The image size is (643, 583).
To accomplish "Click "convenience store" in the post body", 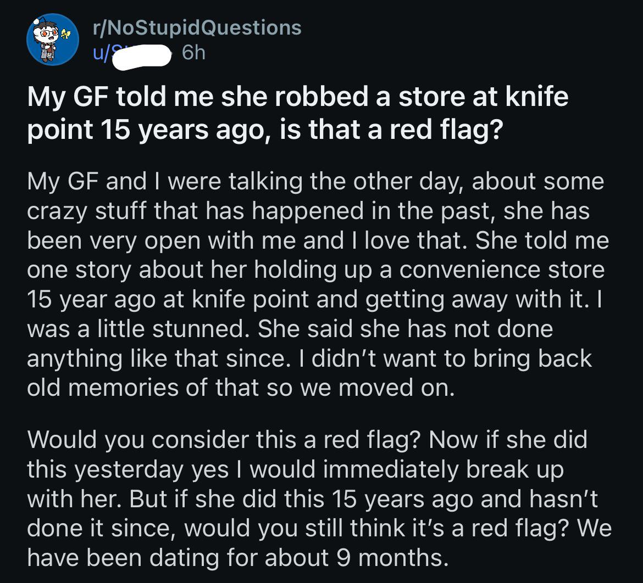I will point(502,270).
